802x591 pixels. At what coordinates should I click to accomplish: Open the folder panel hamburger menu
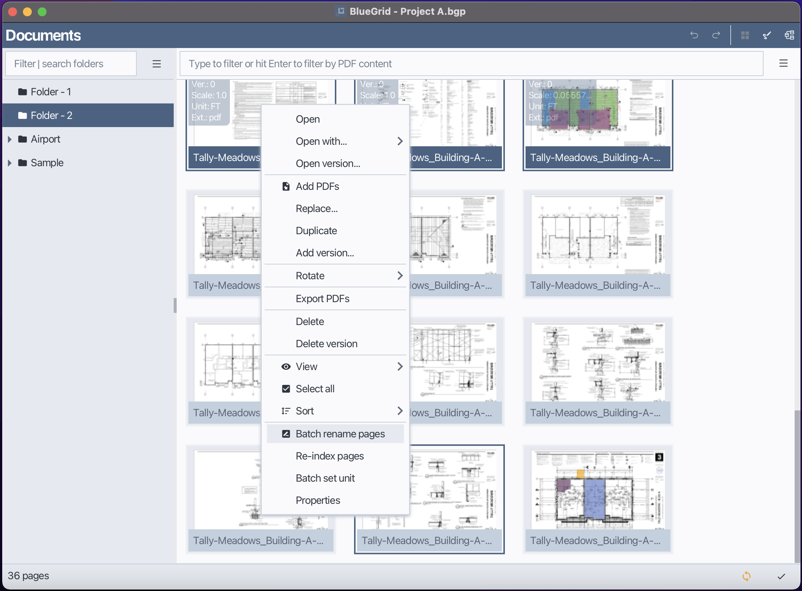[156, 64]
